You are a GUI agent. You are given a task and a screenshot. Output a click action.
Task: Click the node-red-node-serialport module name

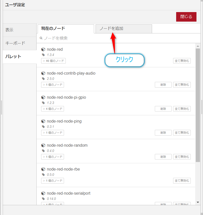(x=69, y=193)
